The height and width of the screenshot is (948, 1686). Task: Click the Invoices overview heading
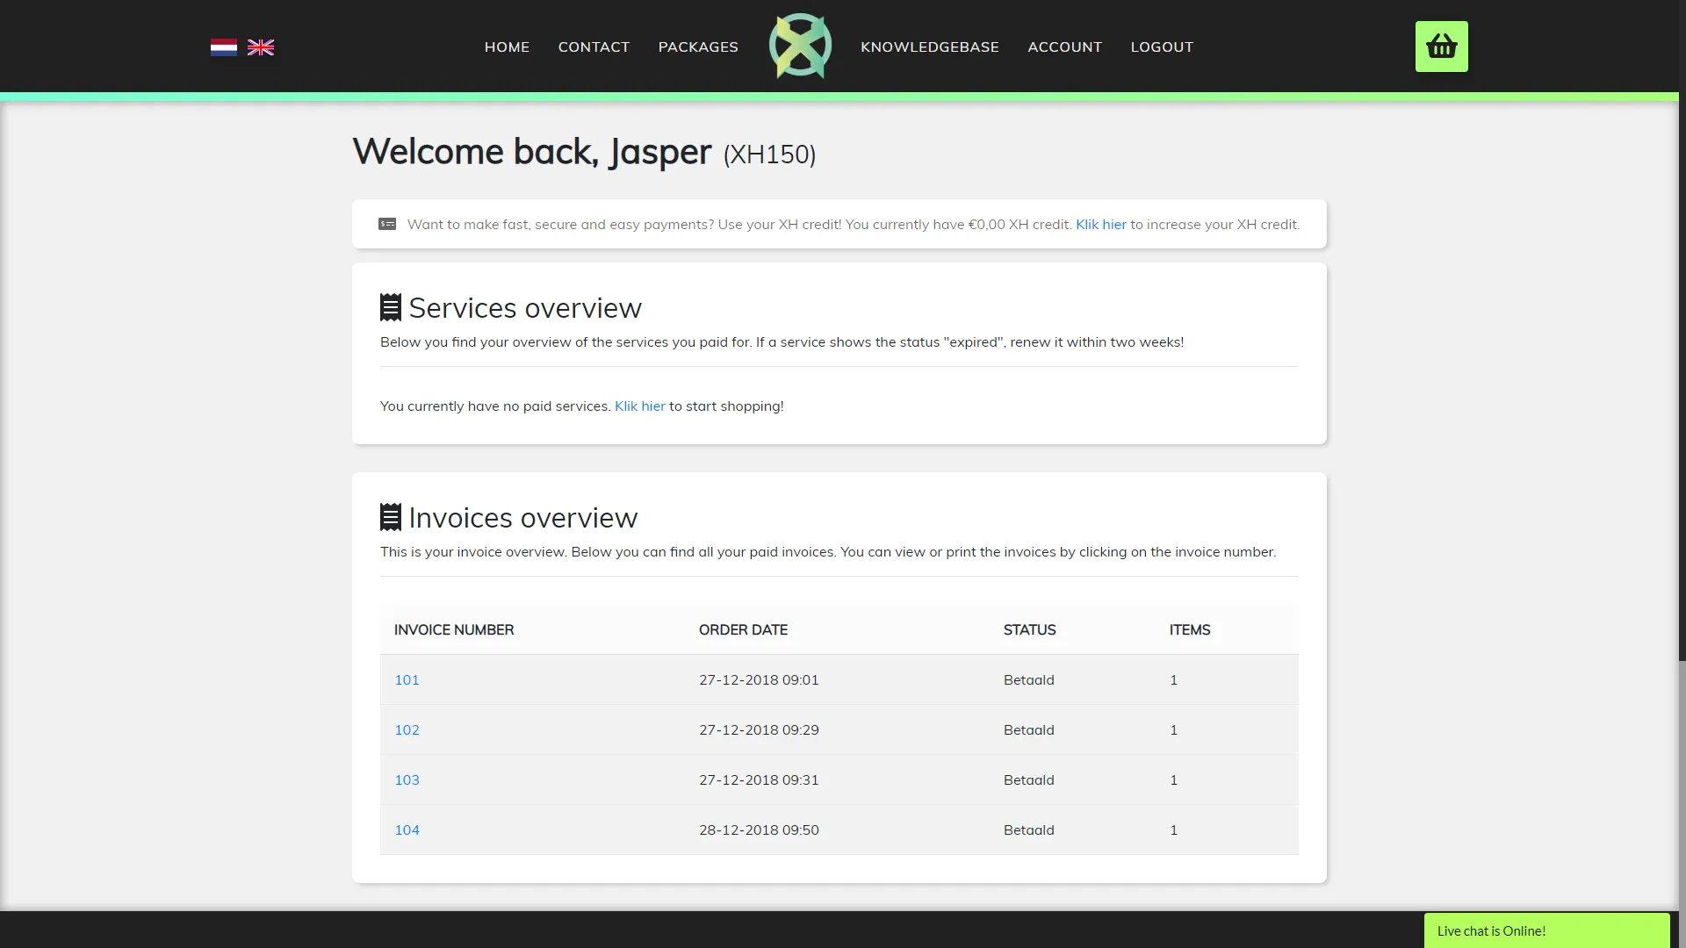(522, 518)
